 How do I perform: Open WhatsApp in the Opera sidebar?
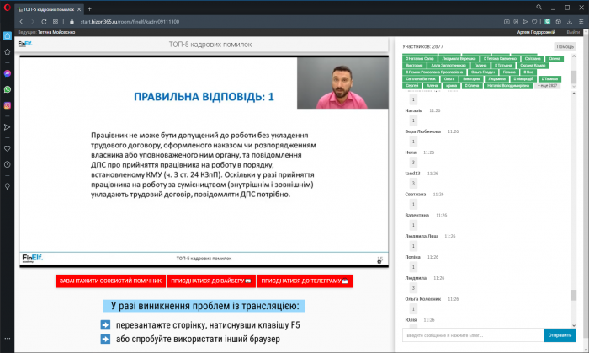[7, 89]
